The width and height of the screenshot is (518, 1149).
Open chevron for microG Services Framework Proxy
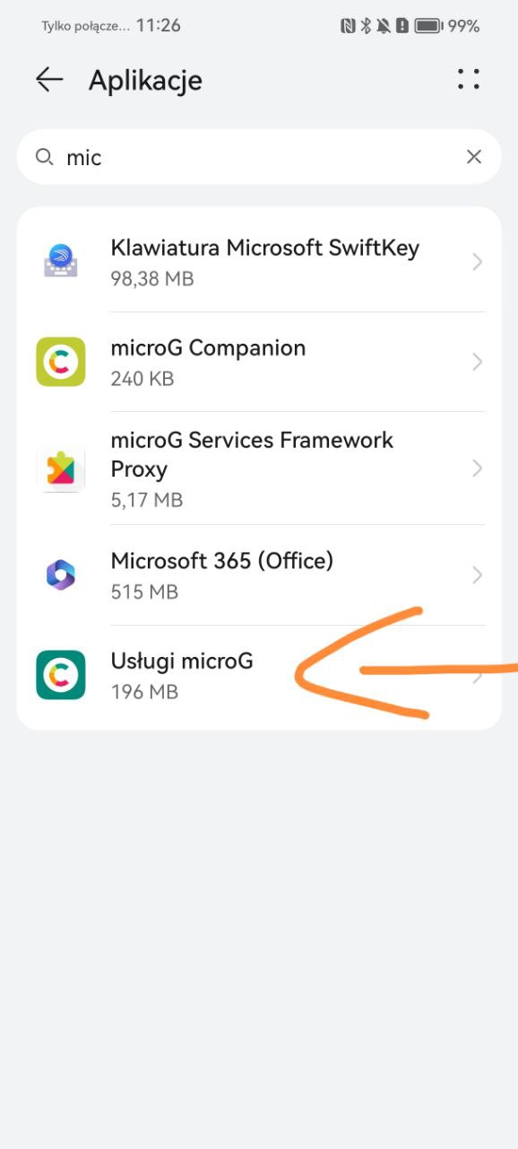tap(478, 468)
